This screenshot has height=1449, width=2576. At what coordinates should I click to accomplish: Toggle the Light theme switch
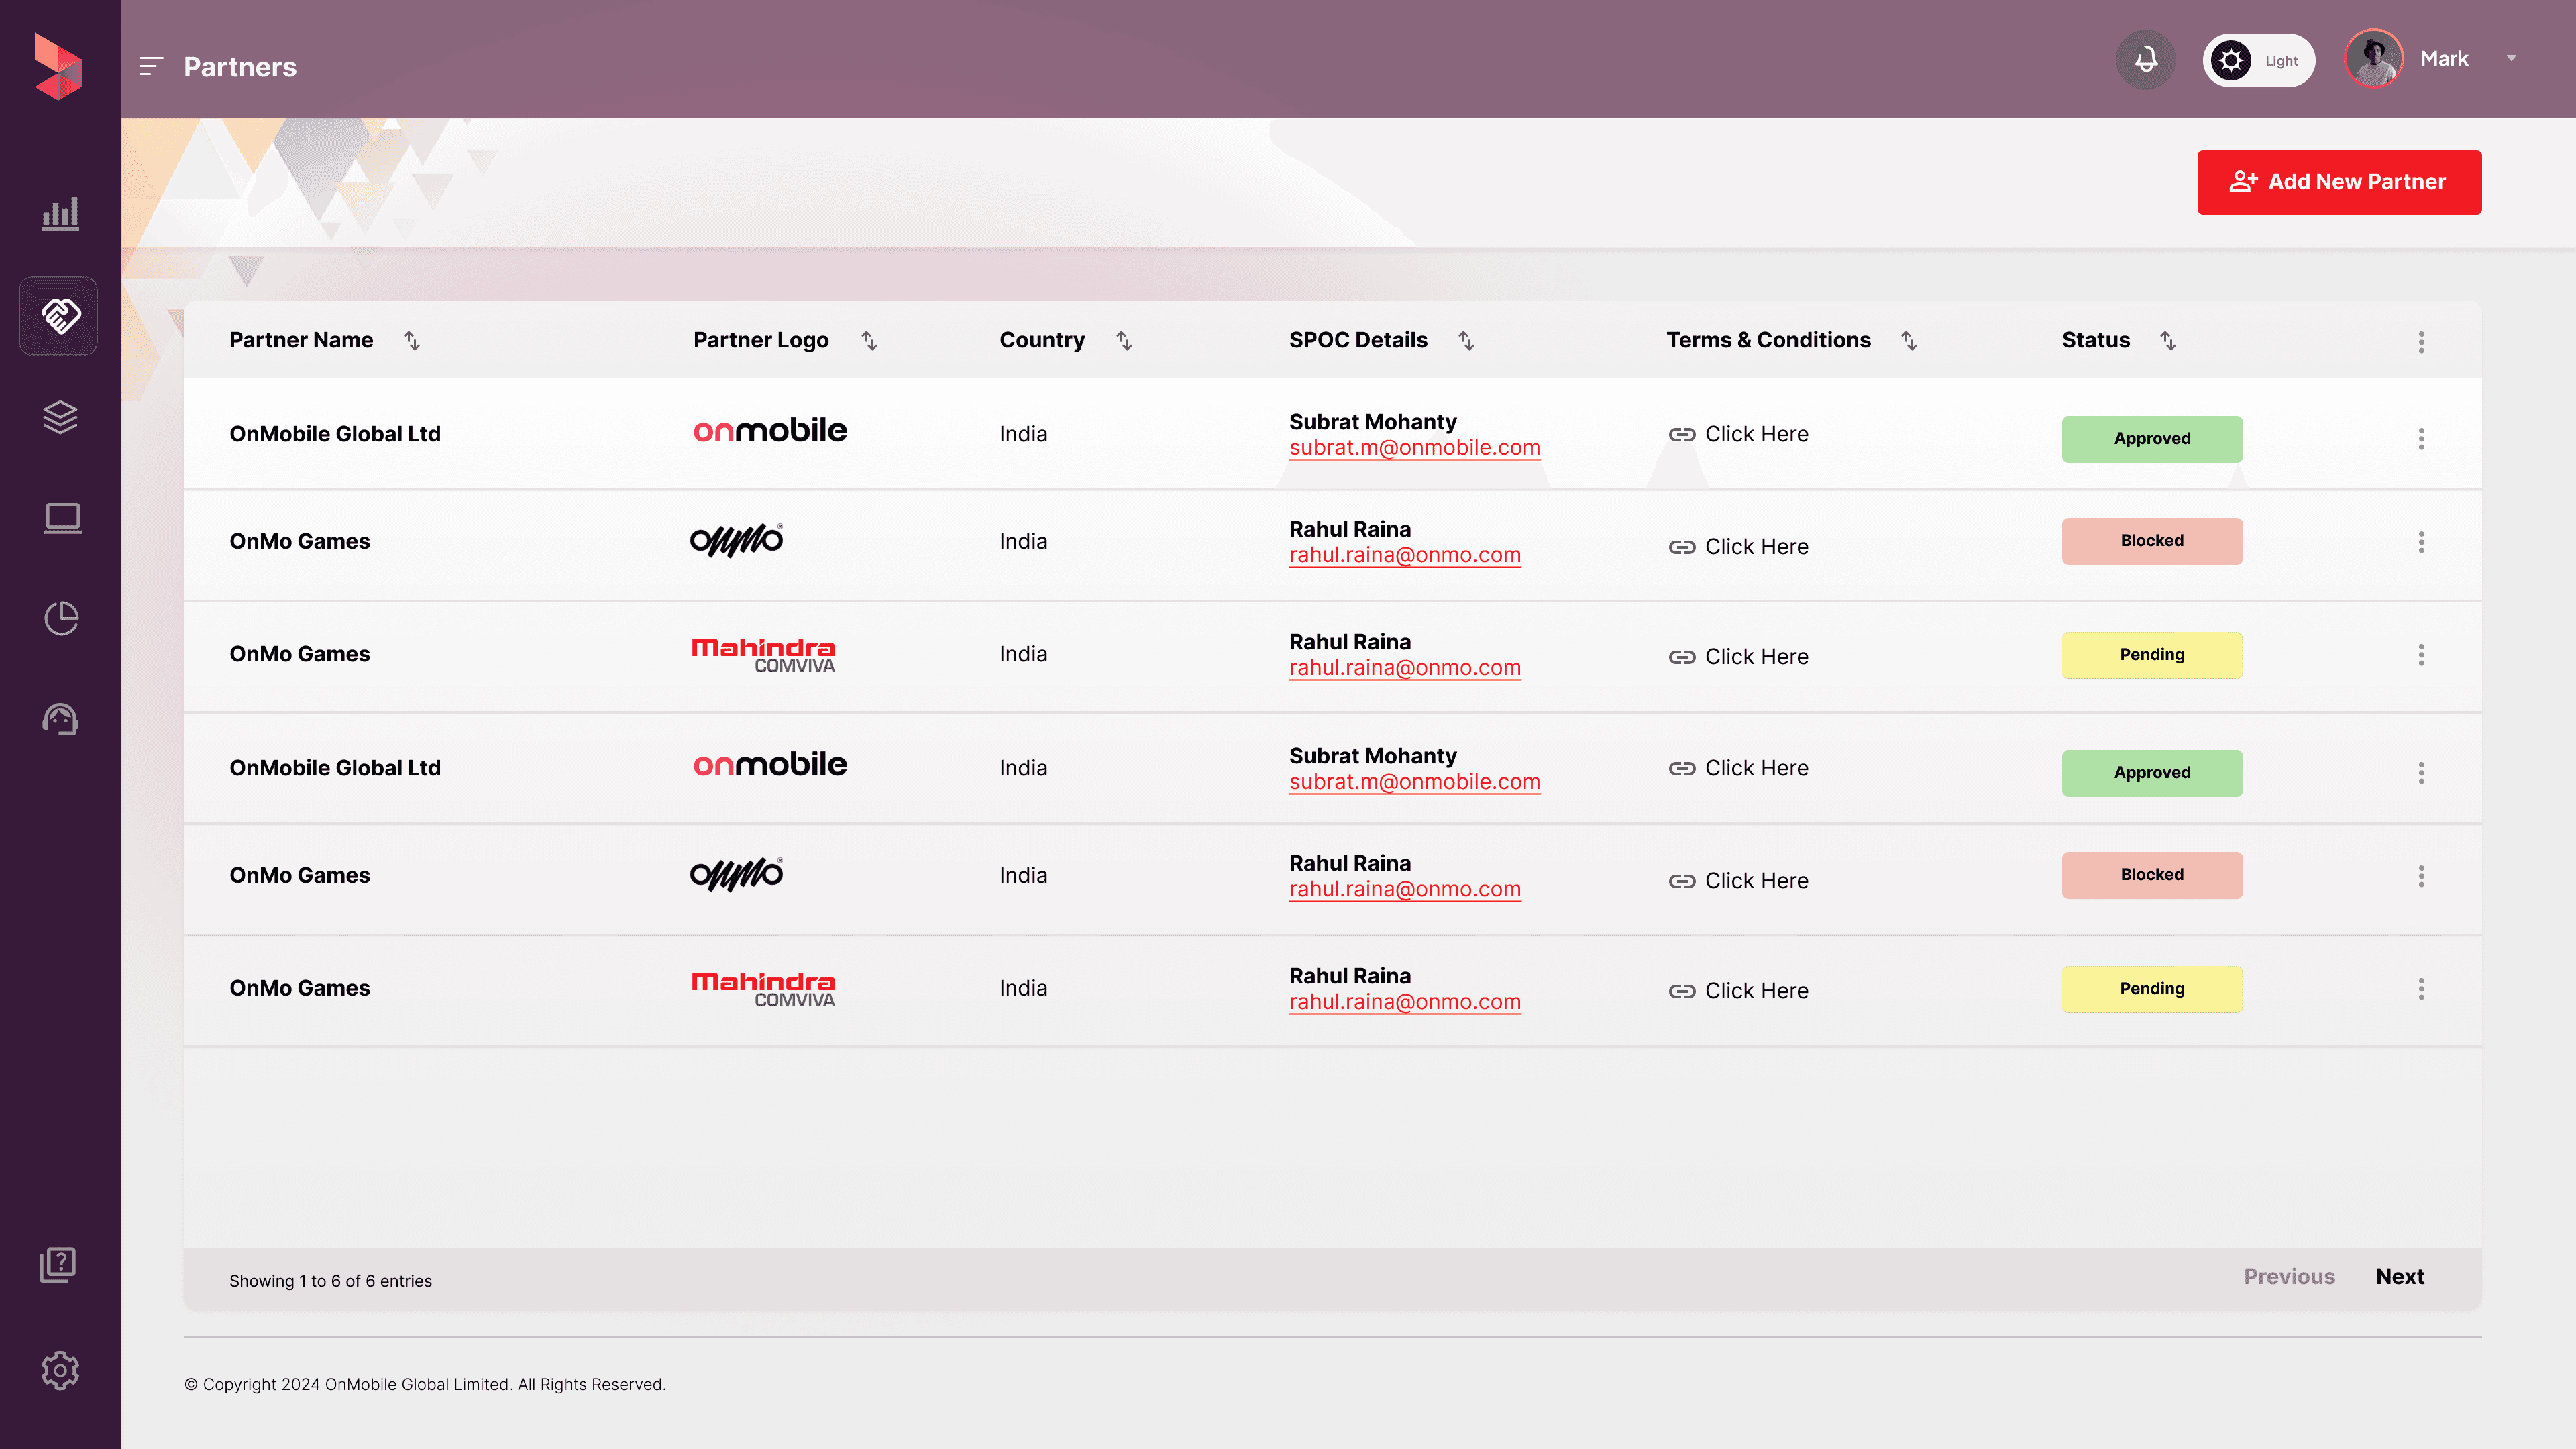2258,61
